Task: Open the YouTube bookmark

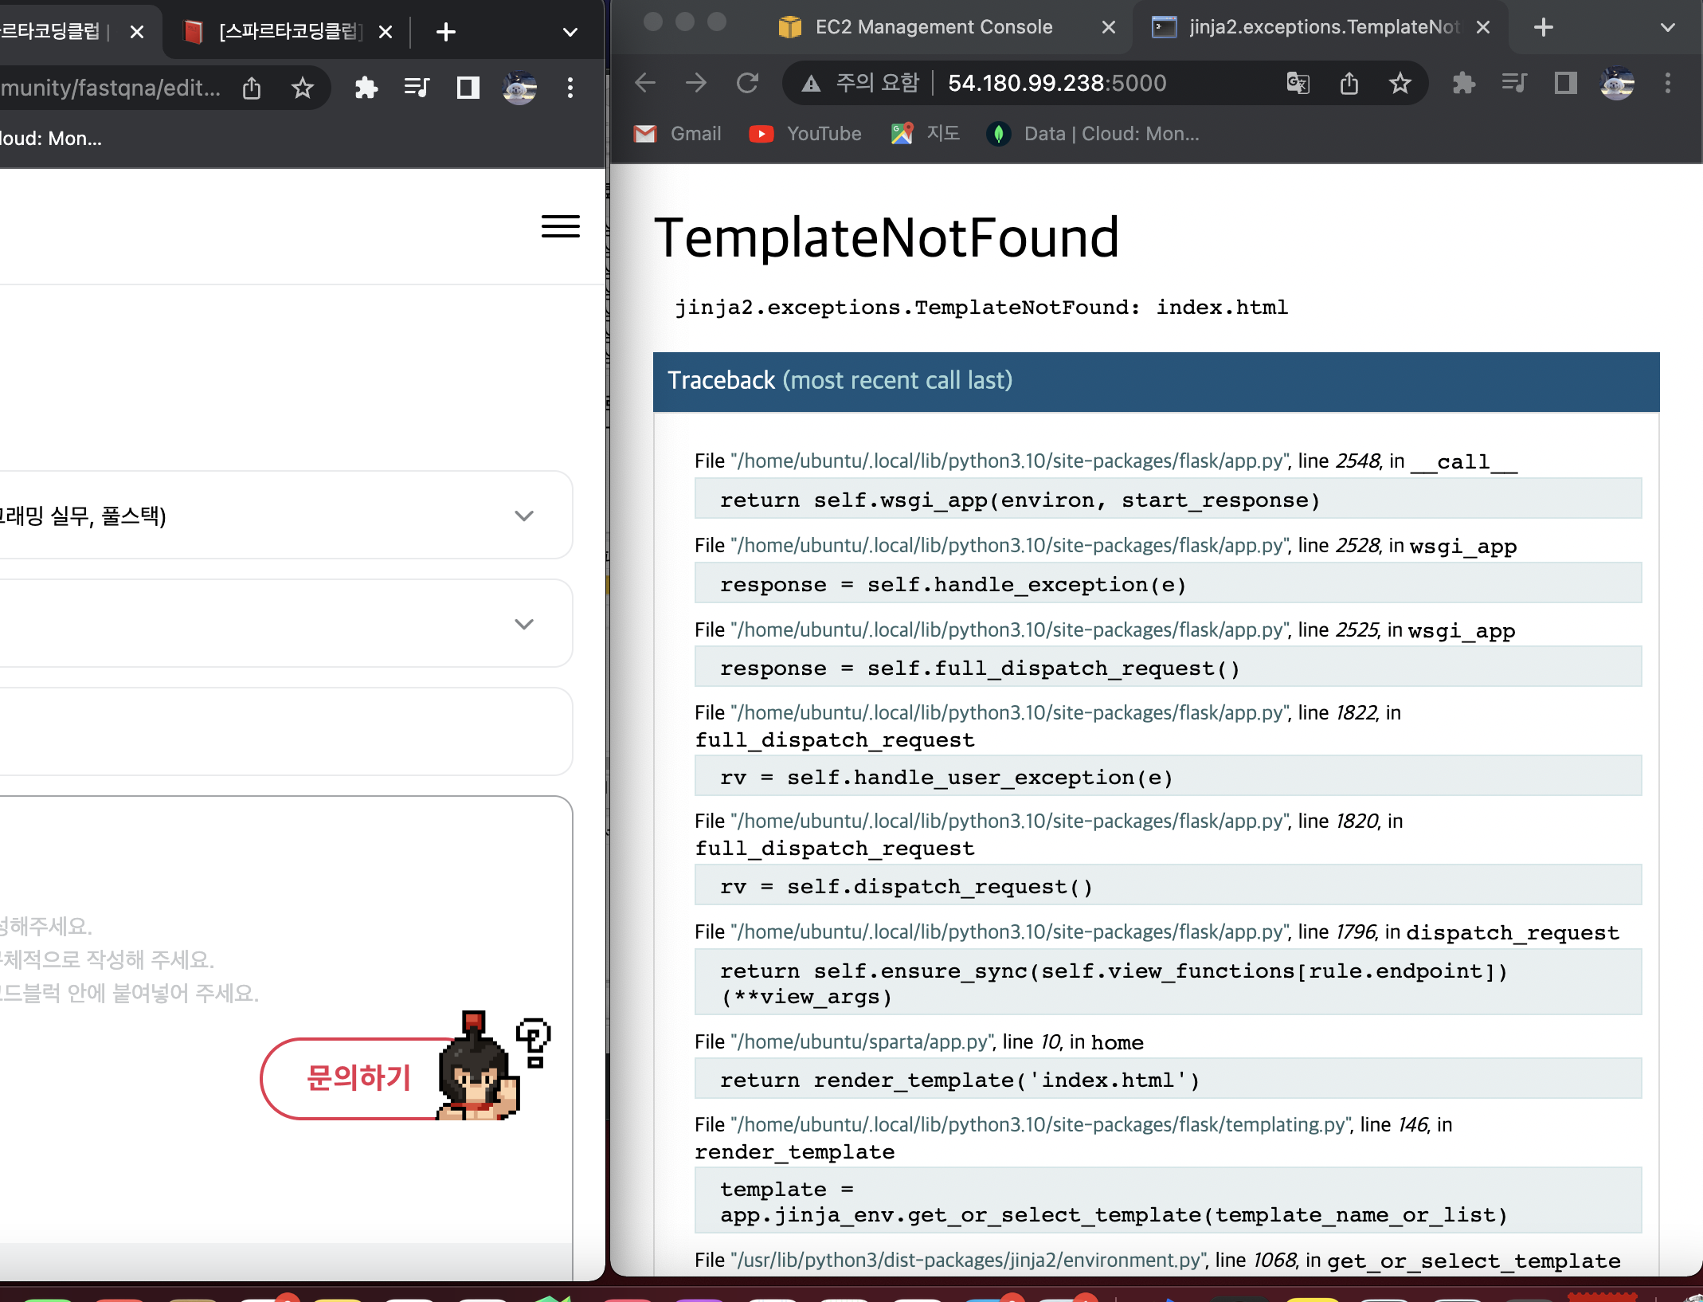Action: click(x=806, y=134)
